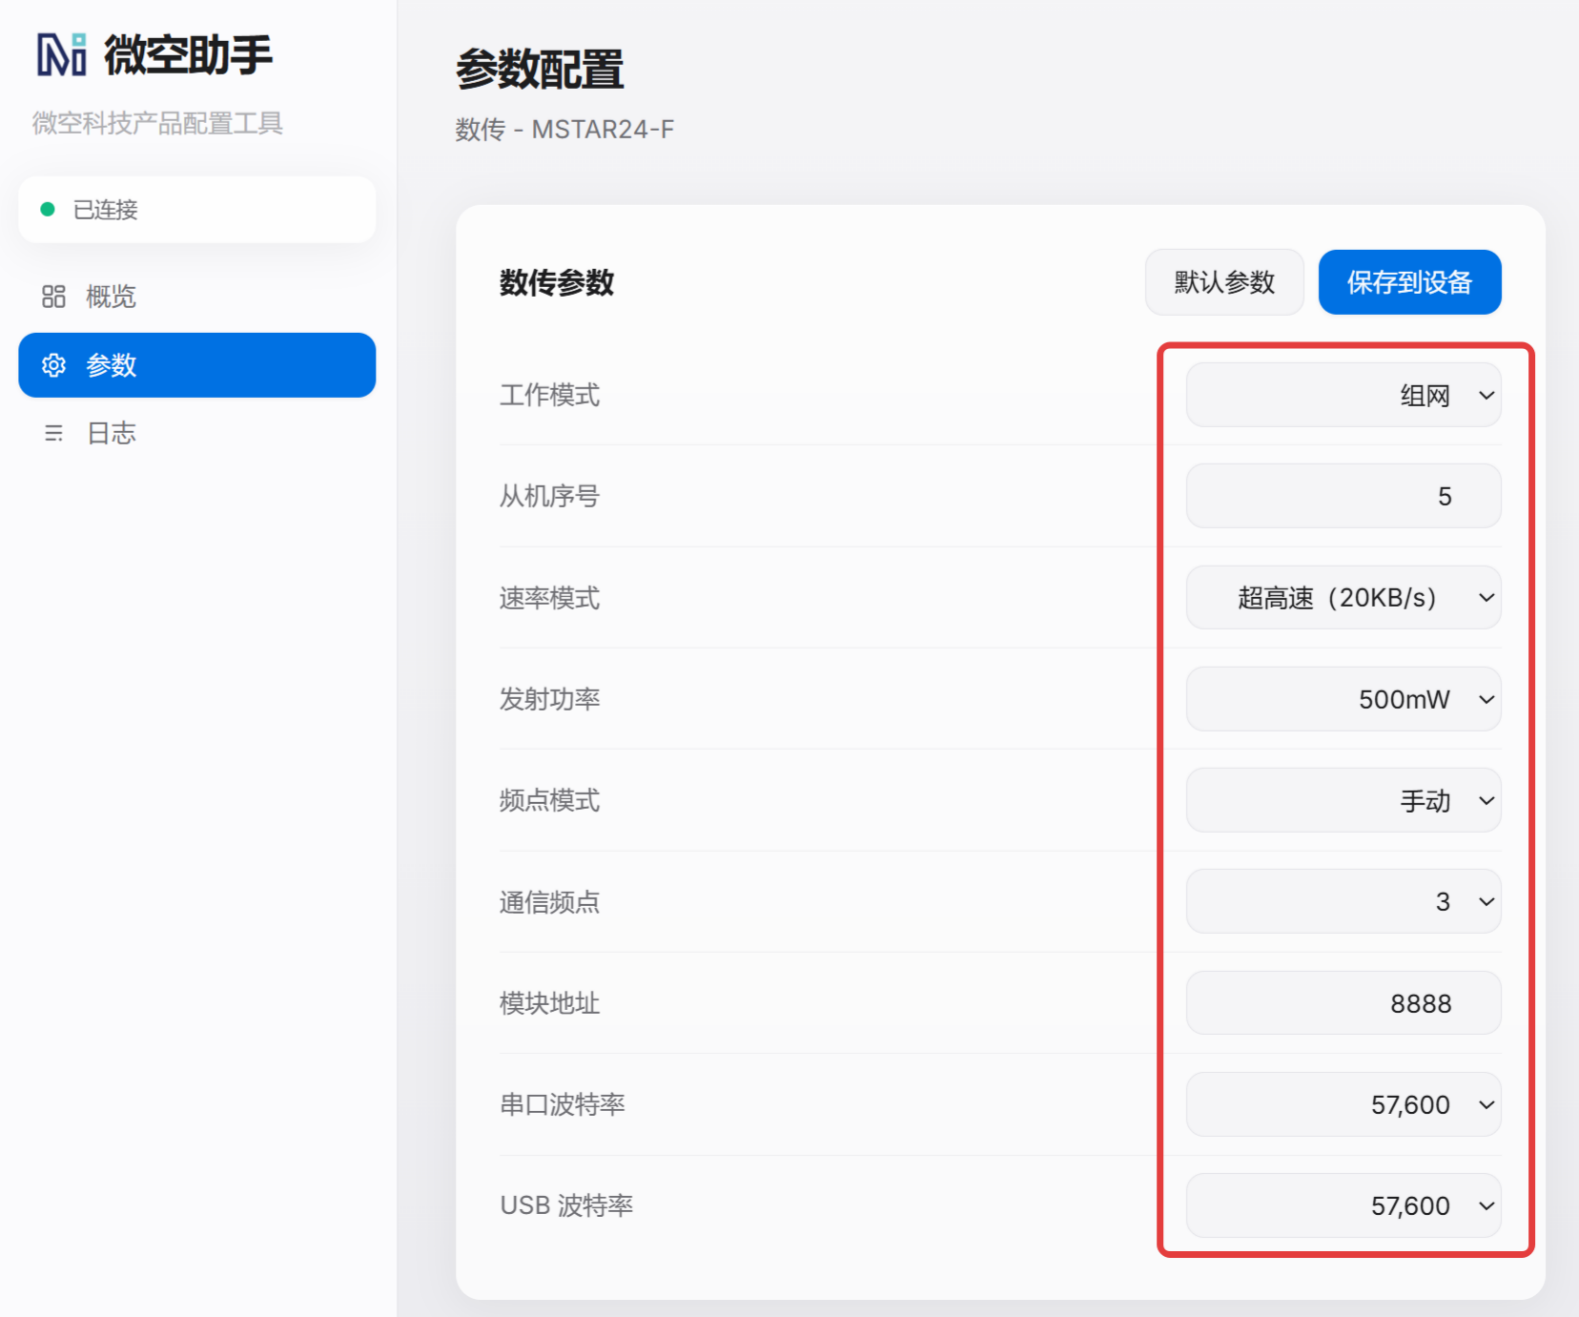Viewport: 1579px width, 1317px height.
Task: Click the 数传 - MSTAR24-F device subtitle
Action: [564, 129]
